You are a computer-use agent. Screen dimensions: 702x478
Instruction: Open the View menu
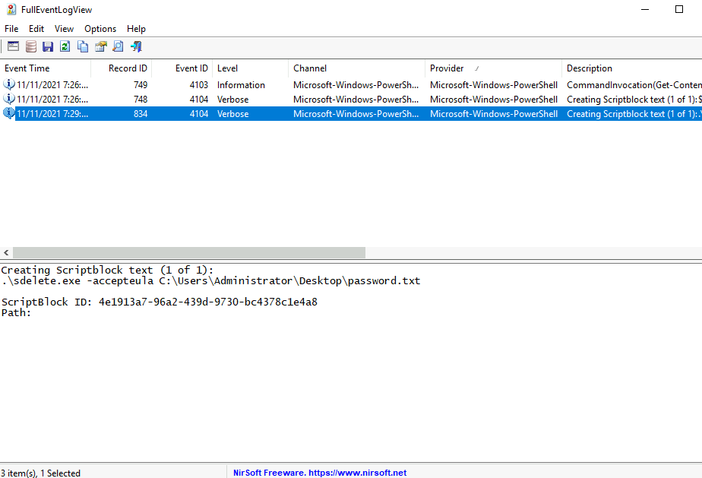[x=64, y=29]
